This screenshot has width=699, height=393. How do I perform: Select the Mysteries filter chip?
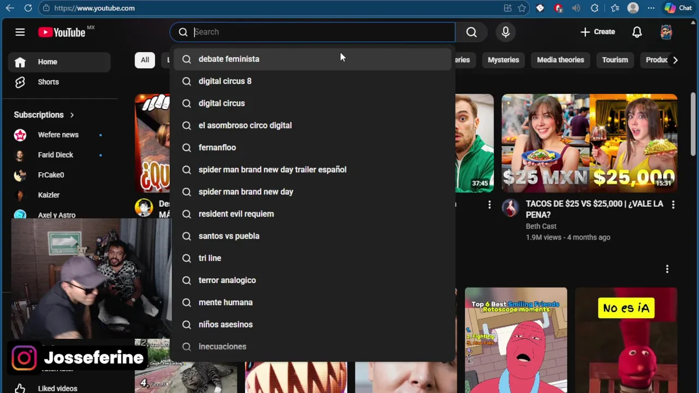503,60
